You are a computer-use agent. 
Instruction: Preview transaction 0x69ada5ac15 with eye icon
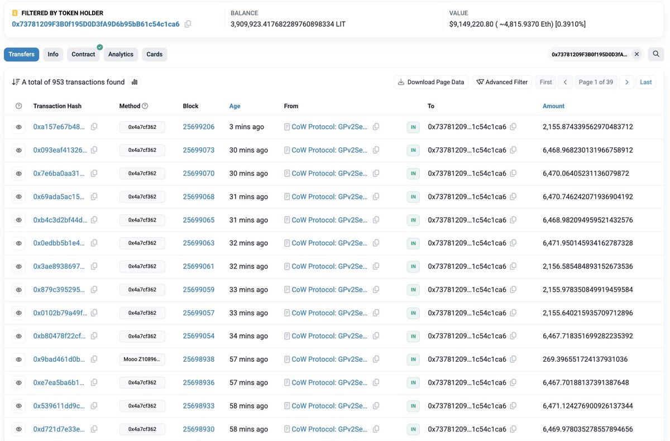click(18, 197)
